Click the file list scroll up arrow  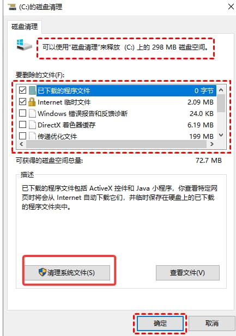221,90
